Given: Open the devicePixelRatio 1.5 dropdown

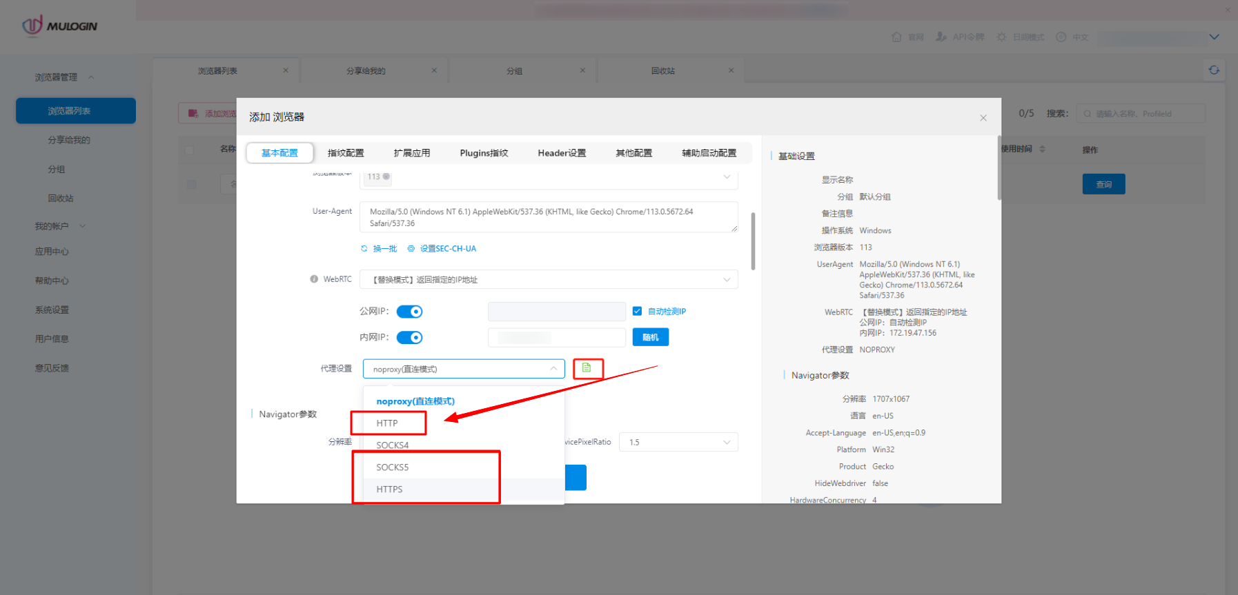Looking at the screenshot, I should tap(678, 442).
